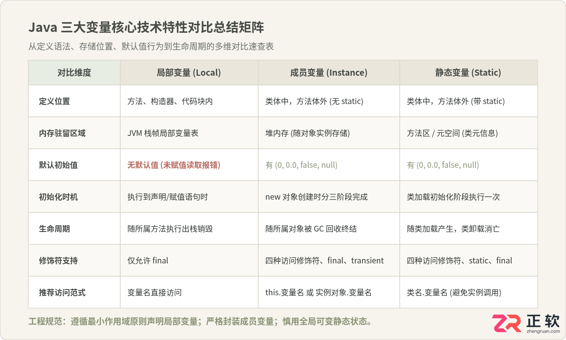Click cell 随所属对象被 GC 回收终结
Screen dimensions: 566x340
point(329,229)
